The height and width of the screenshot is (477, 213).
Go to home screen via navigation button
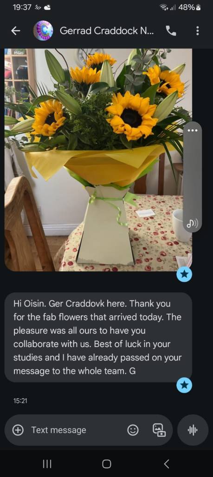[106, 463]
